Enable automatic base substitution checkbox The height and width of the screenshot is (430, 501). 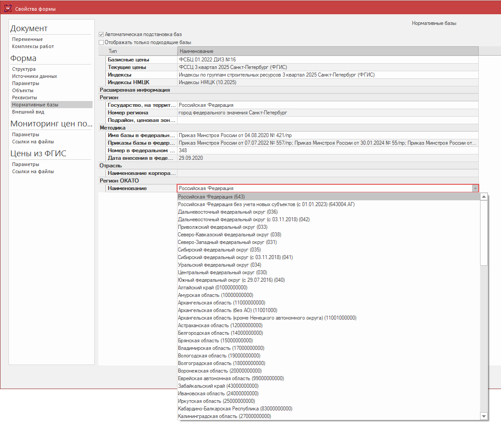tap(101, 34)
